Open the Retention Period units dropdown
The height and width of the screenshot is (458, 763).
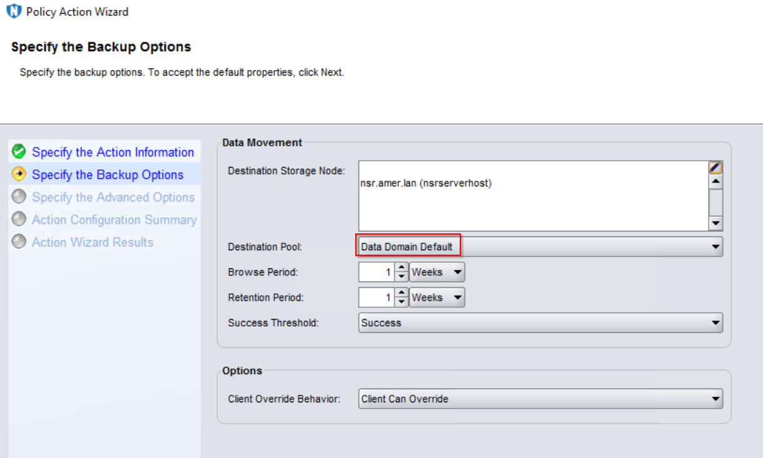pos(458,298)
